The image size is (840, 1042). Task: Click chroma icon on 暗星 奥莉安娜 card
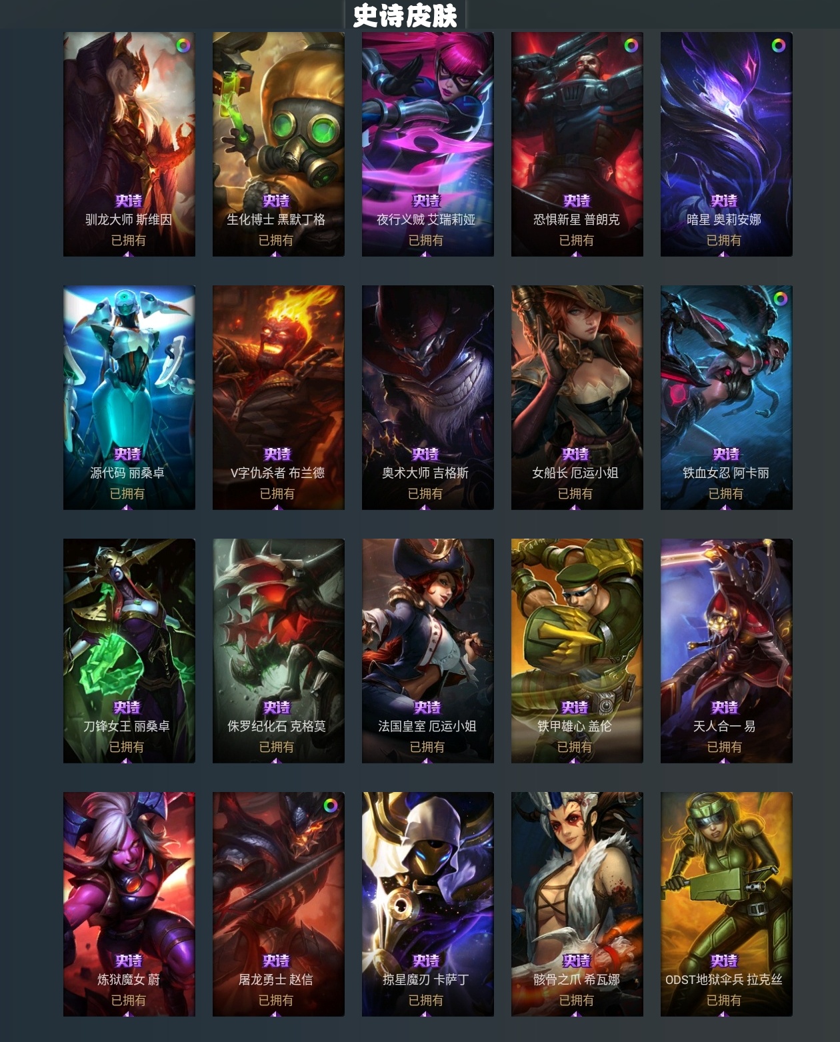(x=778, y=45)
